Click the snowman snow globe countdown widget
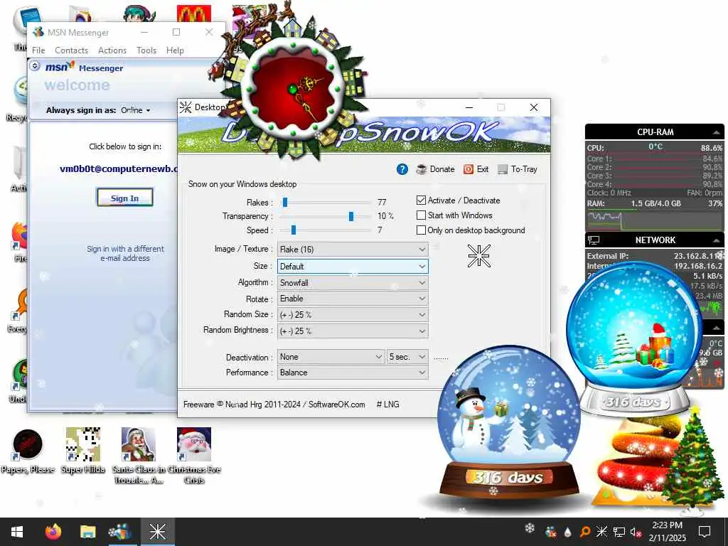This screenshot has width=728, height=546. (508, 422)
